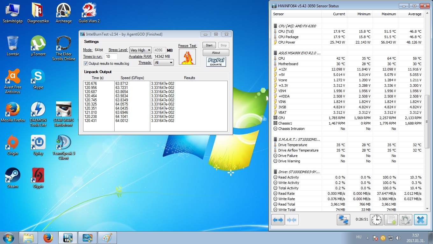433x244 pixels.
Task: Select the Mozilla Firefox desktop icon
Action: pyautogui.click(x=13, y=112)
